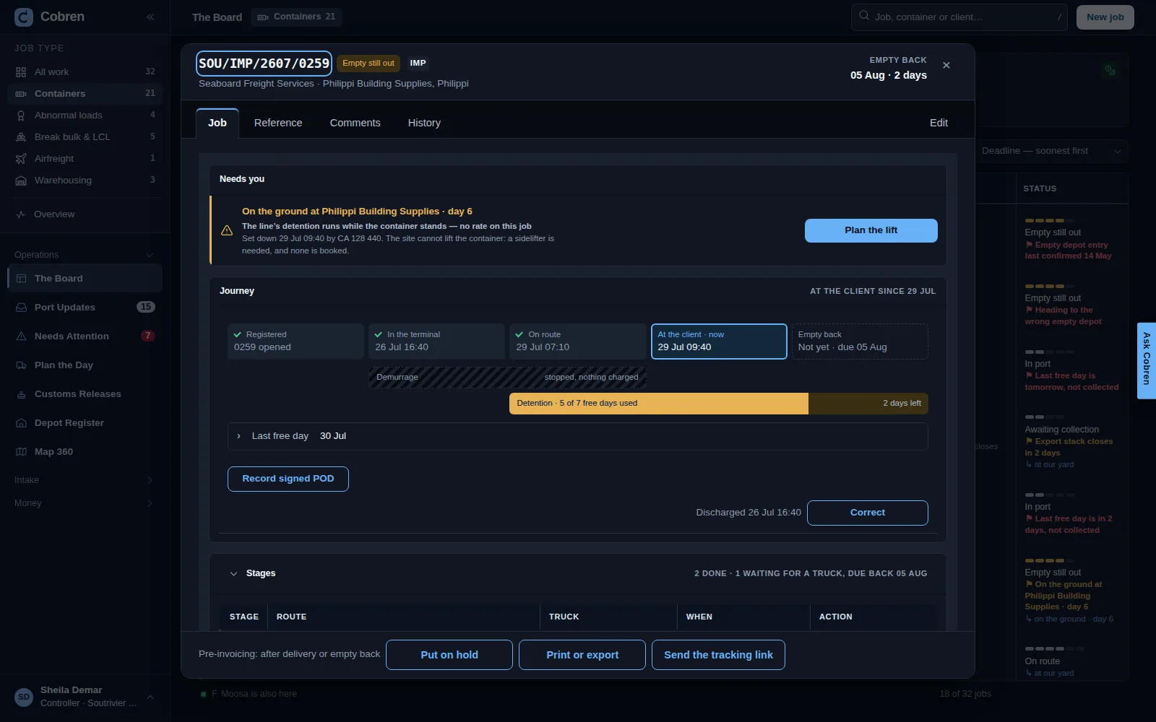The height and width of the screenshot is (722, 1156).
Task: Focus the Job, container or client search field
Action: click(959, 17)
